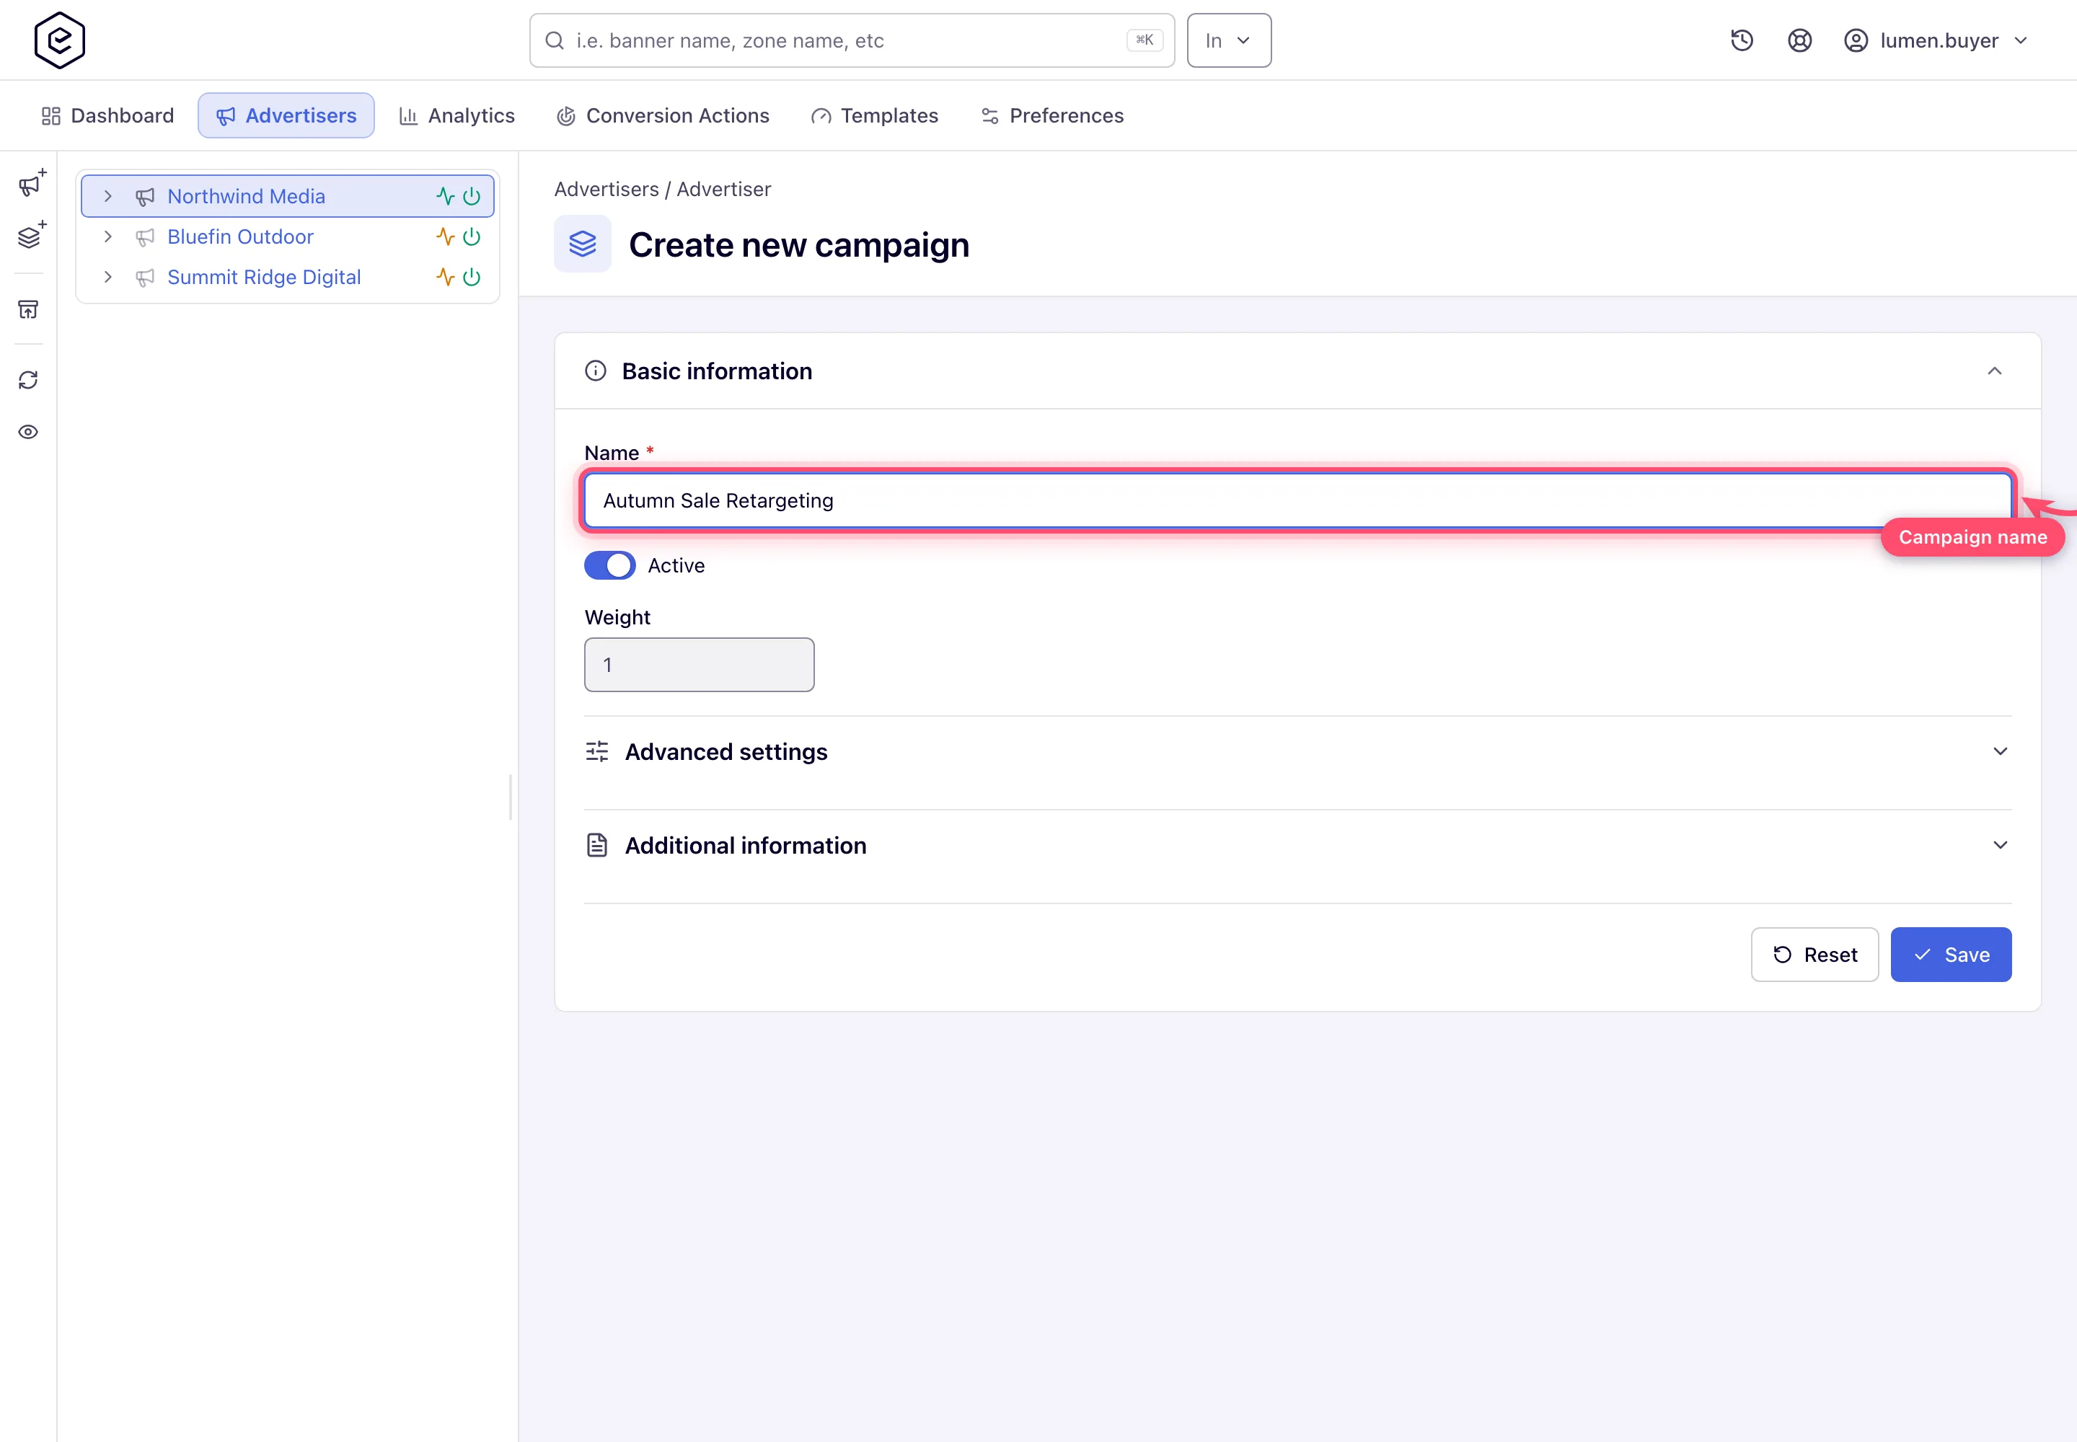Focus the banner/zone search box
Viewport: 2077px width, 1442px height.
pyautogui.click(x=852, y=40)
